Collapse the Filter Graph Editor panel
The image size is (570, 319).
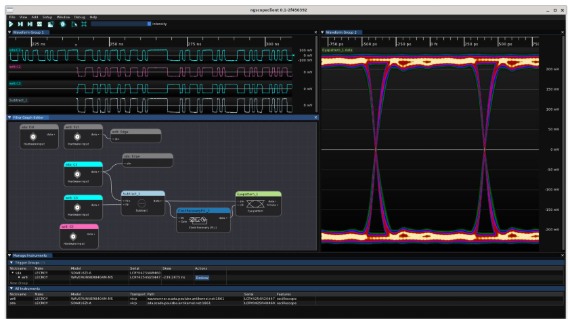(9, 118)
